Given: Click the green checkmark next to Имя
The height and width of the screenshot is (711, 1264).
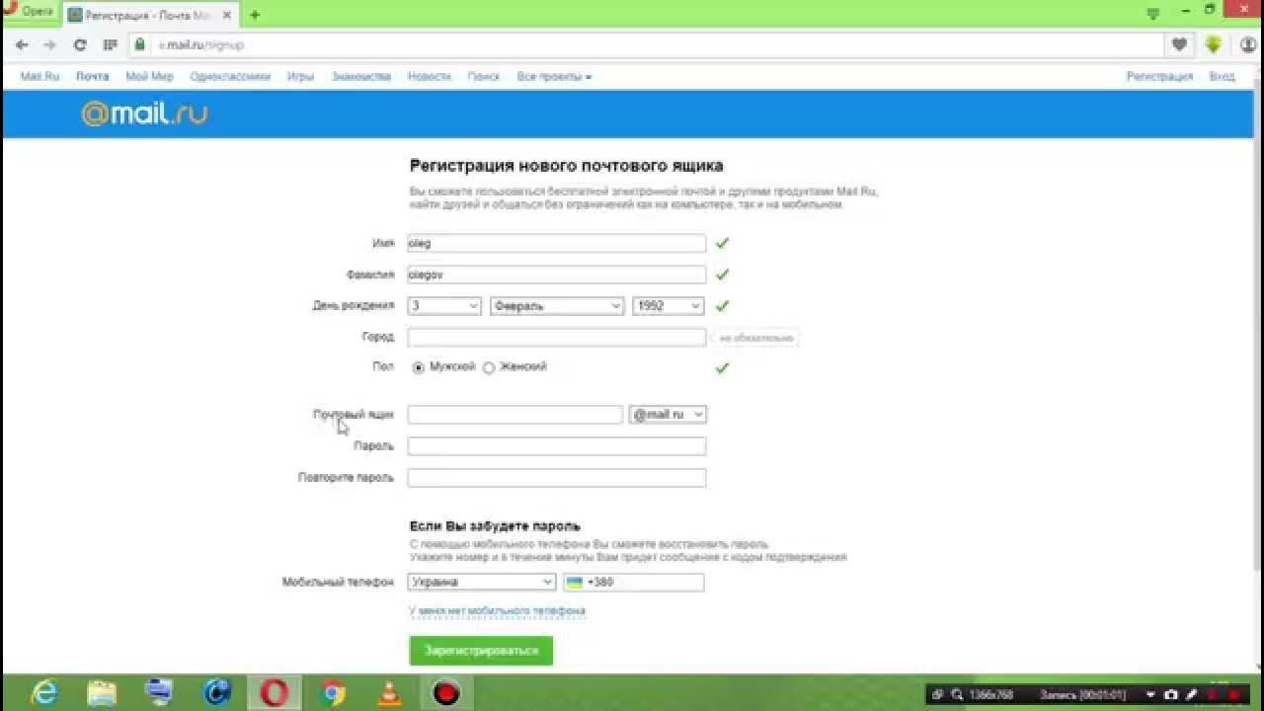Looking at the screenshot, I should (722, 243).
